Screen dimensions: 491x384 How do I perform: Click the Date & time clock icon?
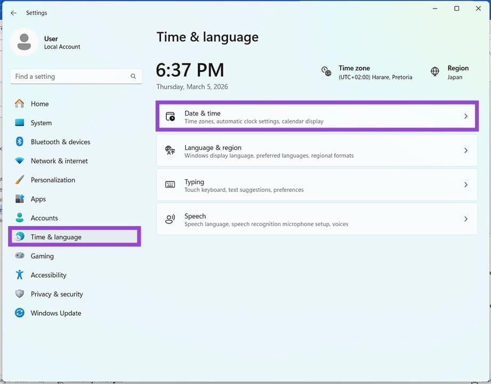pyautogui.click(x=169, y=116)
